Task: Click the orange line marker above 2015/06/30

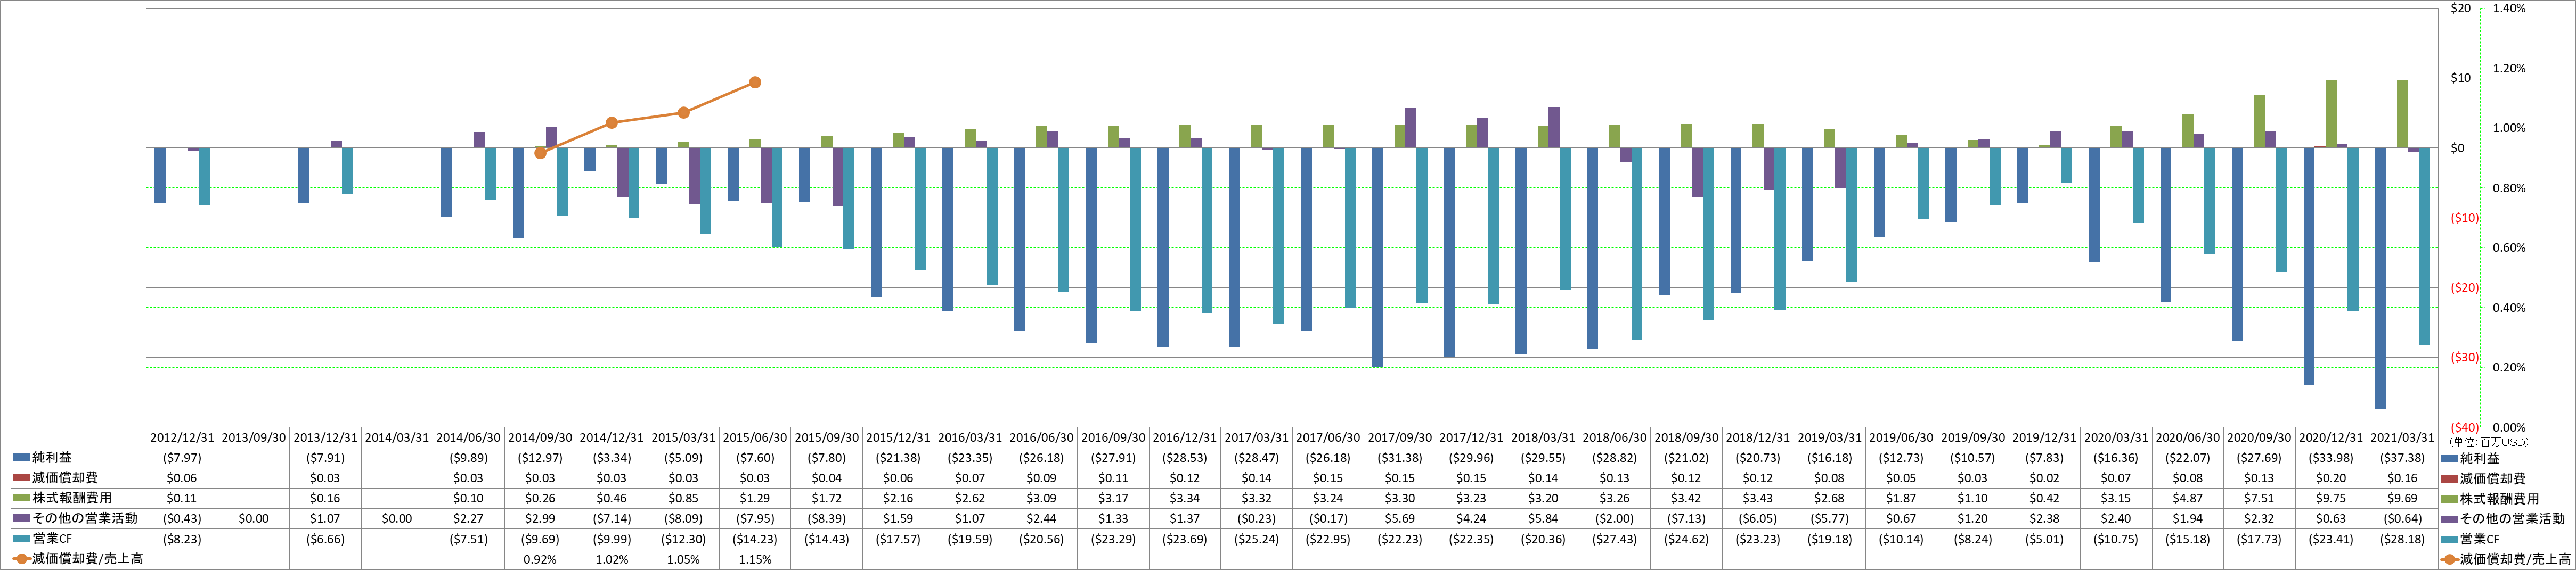Action: coord(755,83)
